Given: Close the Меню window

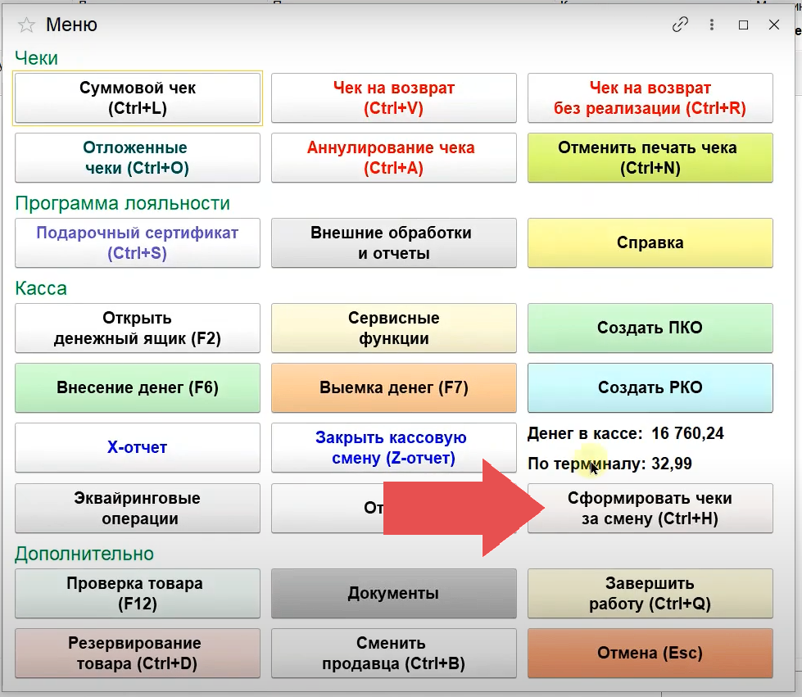Looking at the screenshot, I should click(x=774, y=25).
